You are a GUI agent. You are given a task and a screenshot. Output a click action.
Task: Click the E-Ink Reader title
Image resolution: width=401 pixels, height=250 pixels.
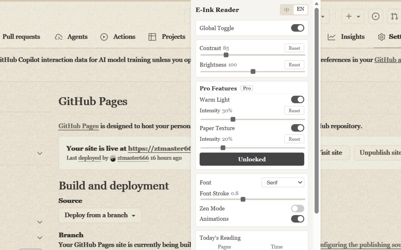coord(217,10)
